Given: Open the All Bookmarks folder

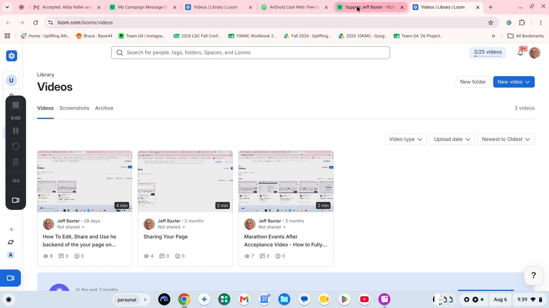Looking at the screenshot, I should point(525,36).
